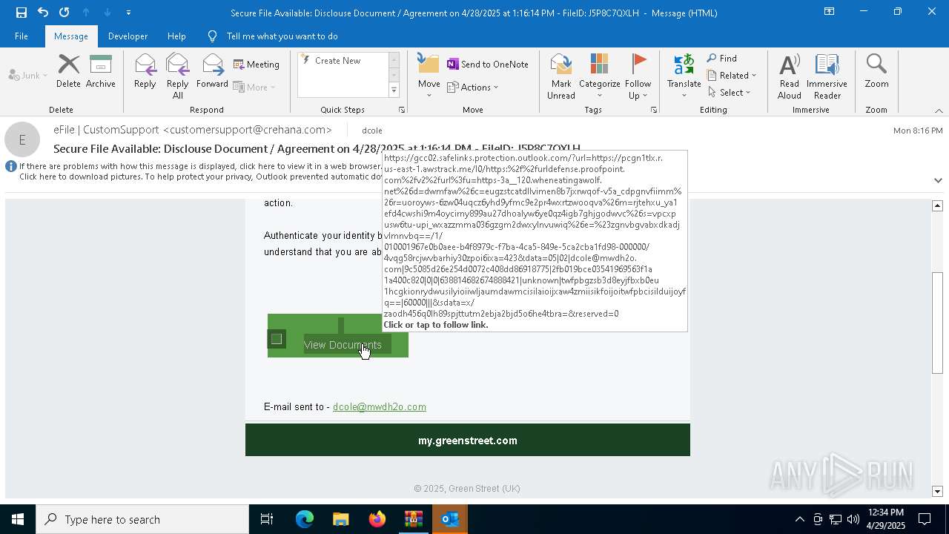Screen dimensions: 949x534
Task: Click the Redo icon in the title bar
Action: pyautogui.click(x=65, y=12)
